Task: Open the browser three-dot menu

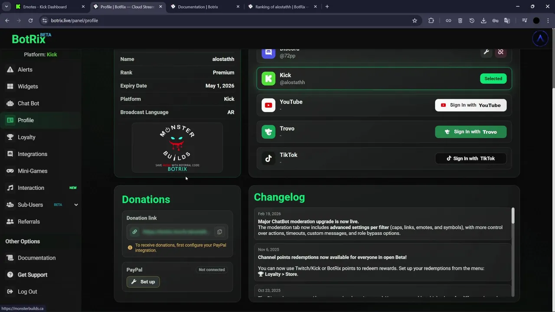Action: point(548,20)
